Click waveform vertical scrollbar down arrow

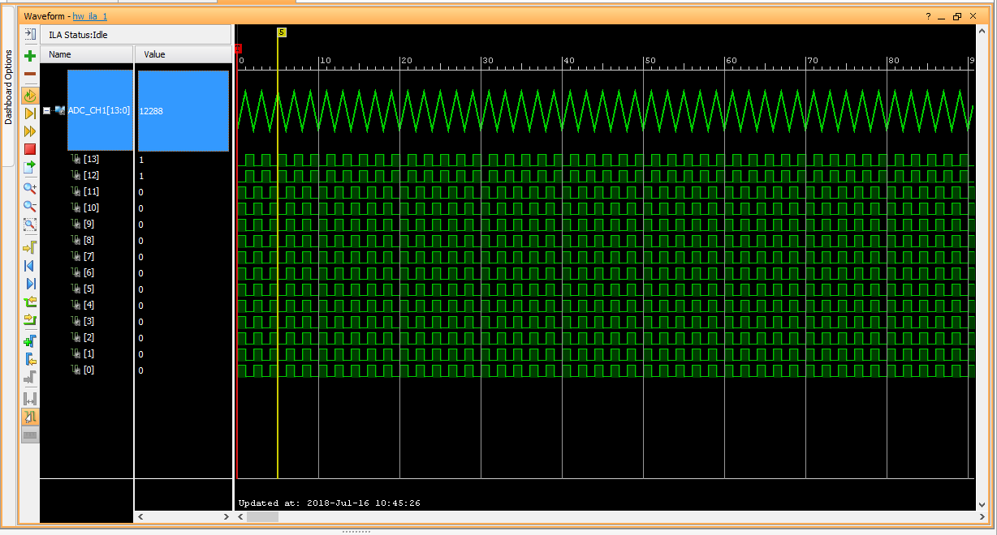982,505
